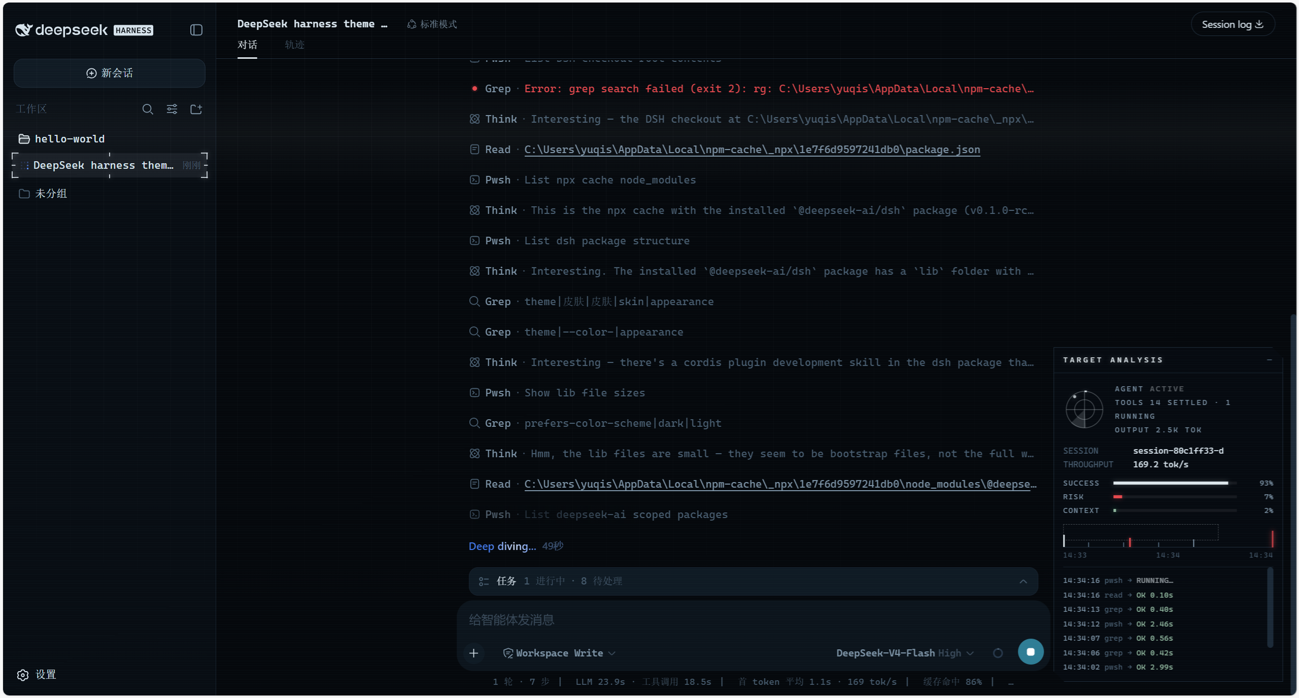Image resolution: width=1299 pixels, height=698 pixels.
Task: Click the context usage ring icon
Action: click(998, 653)
